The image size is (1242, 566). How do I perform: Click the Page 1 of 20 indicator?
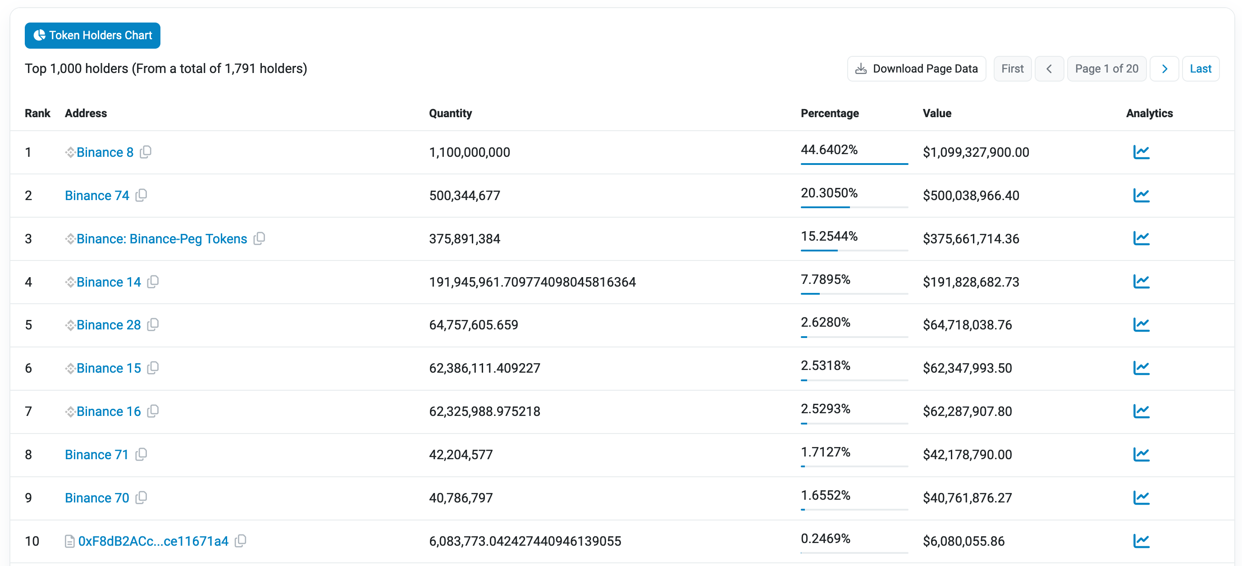click(1106, 68)
